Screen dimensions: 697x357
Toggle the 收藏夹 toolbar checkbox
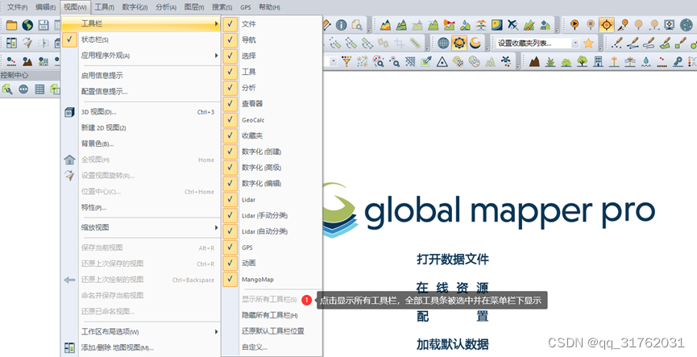[x=230, y=135]
